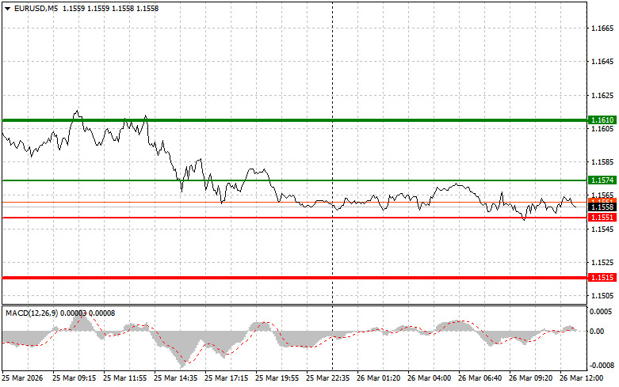Screen dimensions: 619x387
Task: Click the 1.1645 price axis value
Action: point(602,62)
